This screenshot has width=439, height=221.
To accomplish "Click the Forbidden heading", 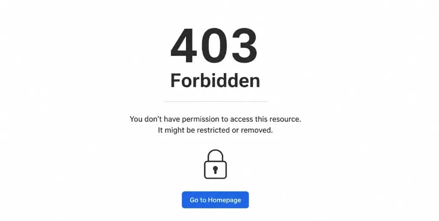I will [215, 80].
